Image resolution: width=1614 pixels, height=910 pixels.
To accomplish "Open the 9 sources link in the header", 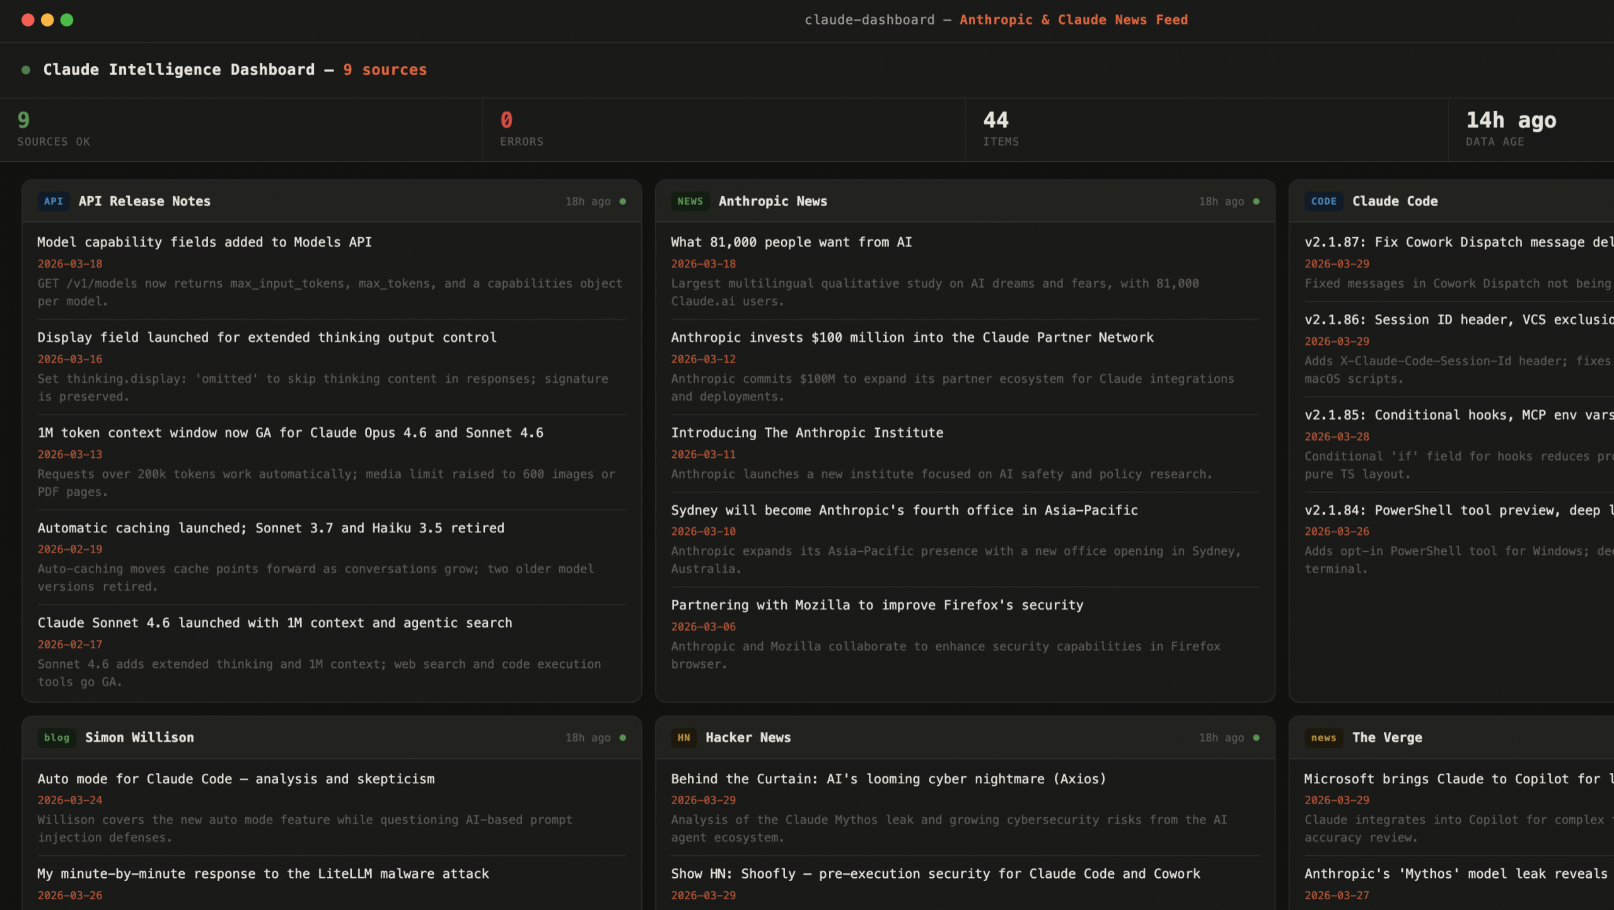I will (385, 70).
